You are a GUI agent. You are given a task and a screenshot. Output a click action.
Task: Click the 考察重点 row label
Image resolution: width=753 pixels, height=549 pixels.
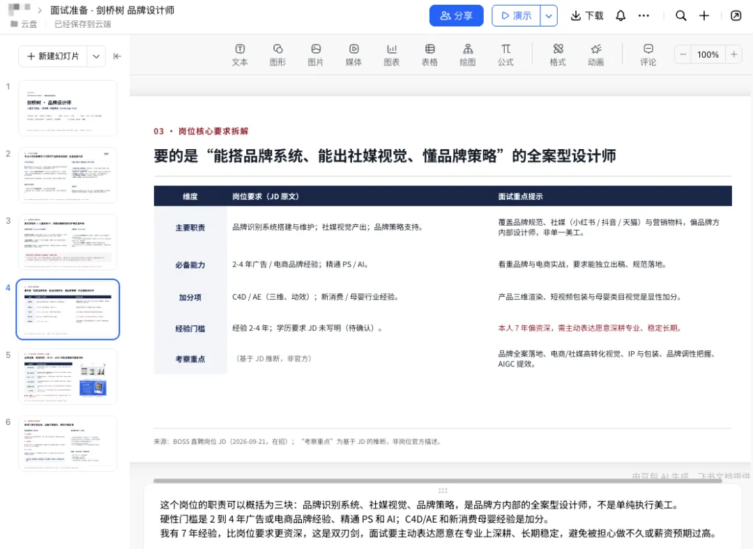(x=190, y=359)
